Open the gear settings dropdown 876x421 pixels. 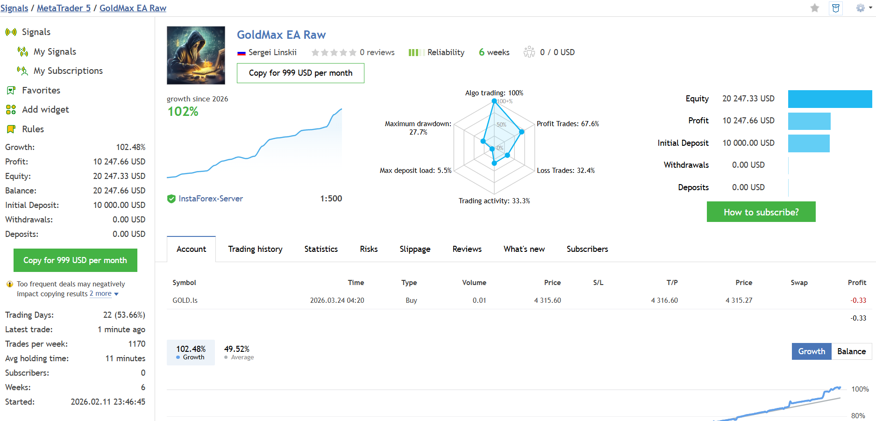862,8
